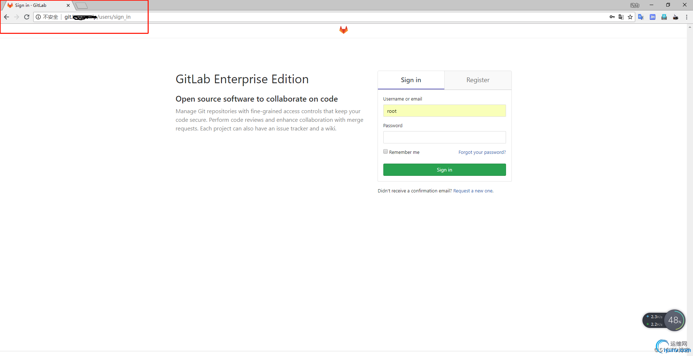Click the 'Remember me' label text
This screenshot has height=356, width=693.
point(404,152)
